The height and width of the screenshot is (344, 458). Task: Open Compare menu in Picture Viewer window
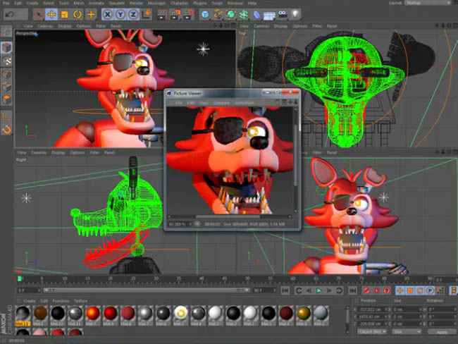pos(221,103)
